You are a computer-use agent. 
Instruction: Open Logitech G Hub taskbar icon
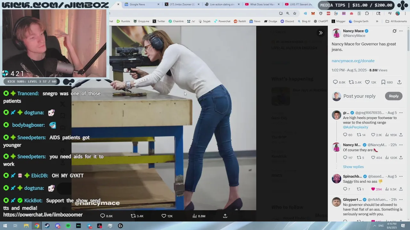pyautogui.click(x=120, y=226)
